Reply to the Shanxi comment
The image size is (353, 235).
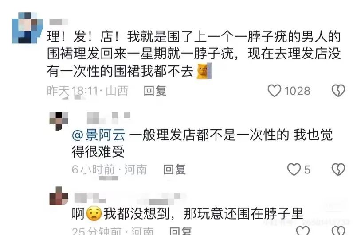pyautogui.click(x=155, y=91)
